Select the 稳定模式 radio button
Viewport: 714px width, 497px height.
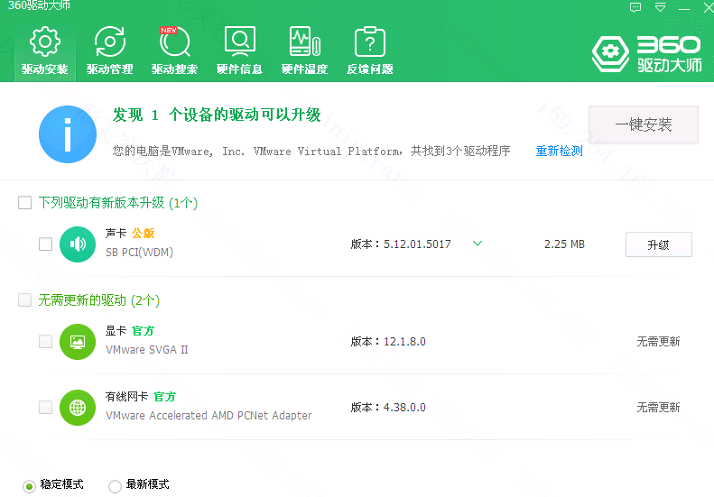[x=29, y=486]
